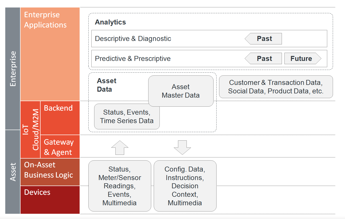Click the Asset vertical sidebar label
345x219 pixels.
click(13, 172)
